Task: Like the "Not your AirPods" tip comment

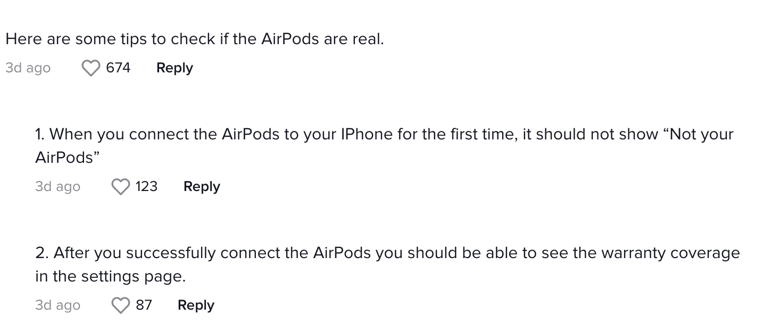Action: 121,187
